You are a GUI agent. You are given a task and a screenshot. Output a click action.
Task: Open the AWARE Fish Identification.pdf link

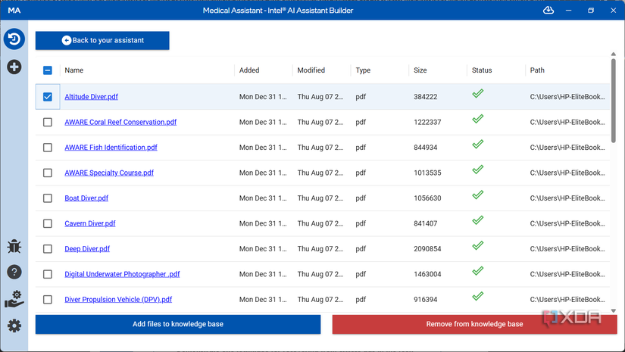(x=111, y=148)
